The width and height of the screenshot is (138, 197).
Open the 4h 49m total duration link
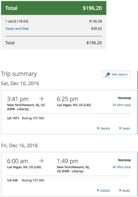122,167
